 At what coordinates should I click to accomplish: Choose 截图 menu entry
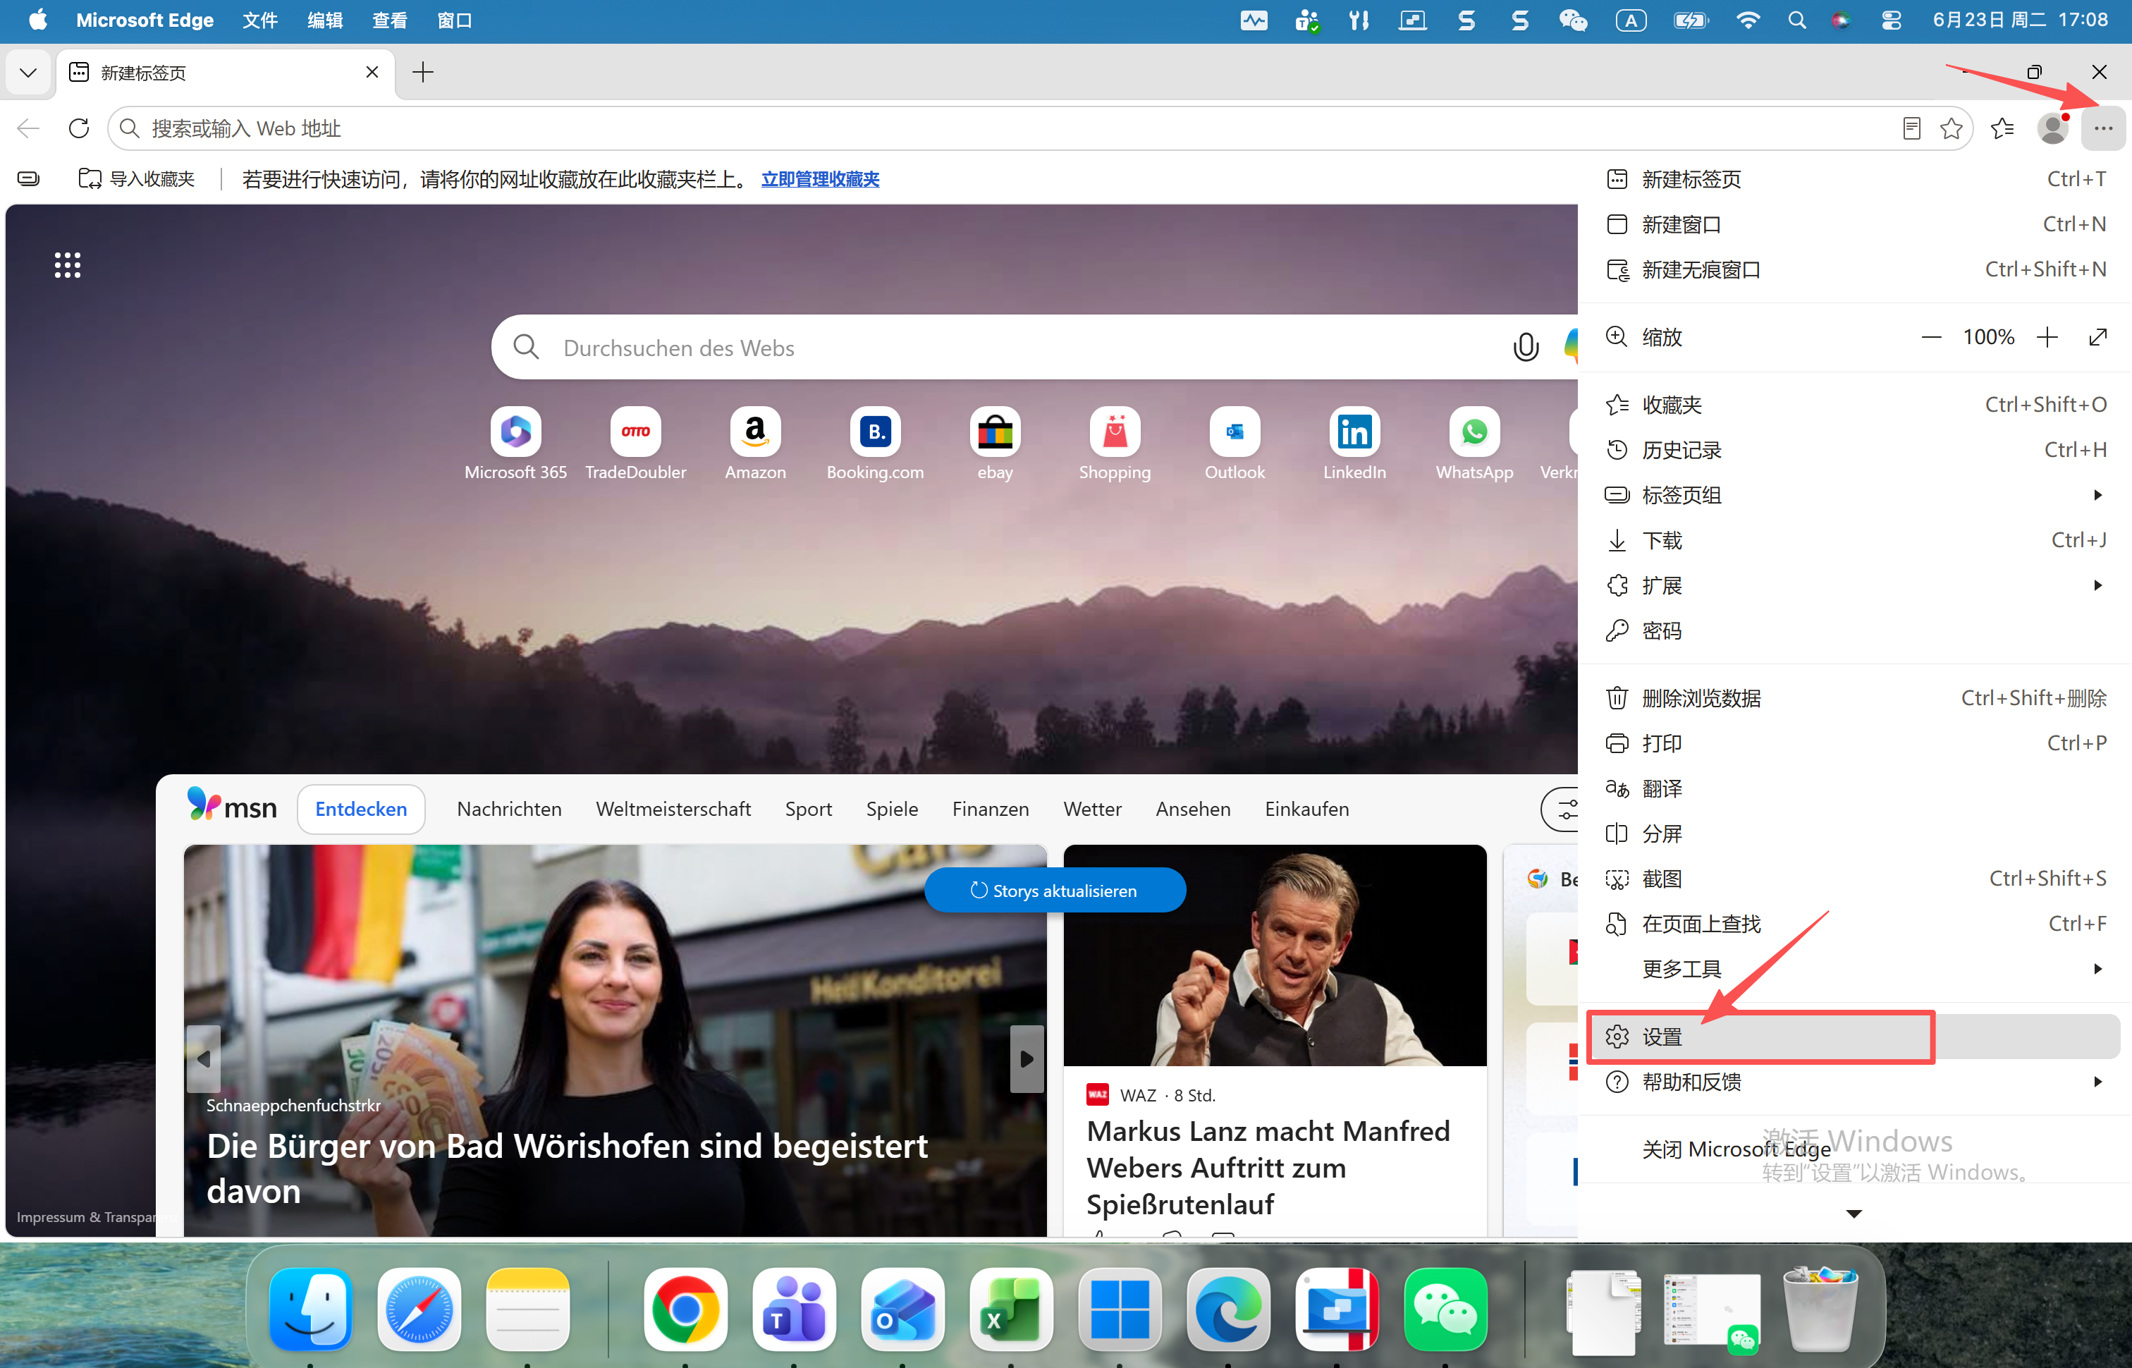1854,879
